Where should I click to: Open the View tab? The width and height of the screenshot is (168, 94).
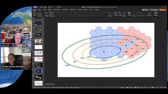point(91,10)
